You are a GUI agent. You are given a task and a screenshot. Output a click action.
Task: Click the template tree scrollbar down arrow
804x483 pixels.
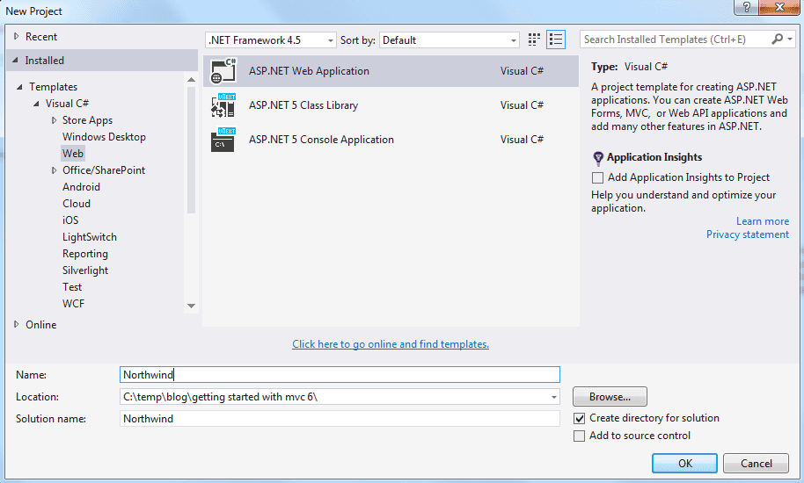click(192, 306)
